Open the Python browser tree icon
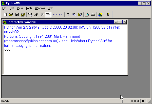The height and width of the screenshot is (104, 152). pyautogui.click(x=30, y=15)
